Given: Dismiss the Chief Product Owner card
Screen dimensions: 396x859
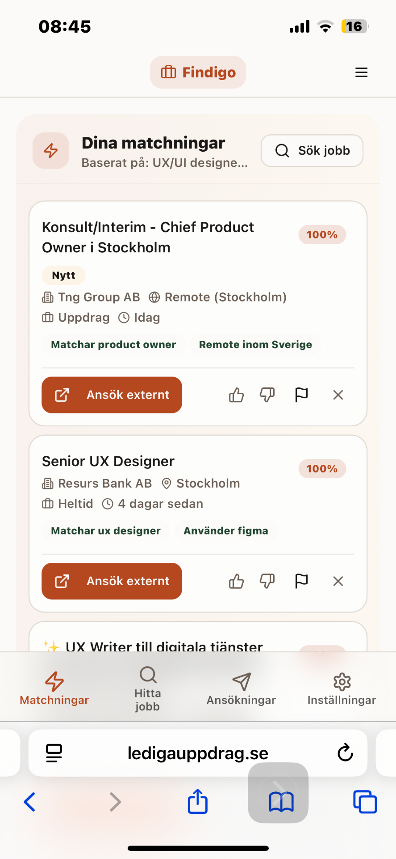Looking at the screenshot, I should point(338,395).
